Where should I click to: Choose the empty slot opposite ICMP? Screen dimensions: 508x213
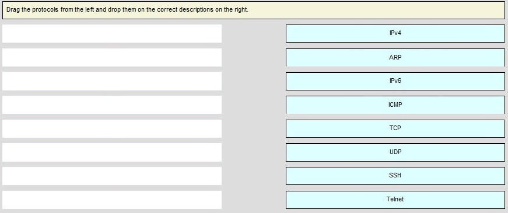pyautogui.click(x=112, y=104)
